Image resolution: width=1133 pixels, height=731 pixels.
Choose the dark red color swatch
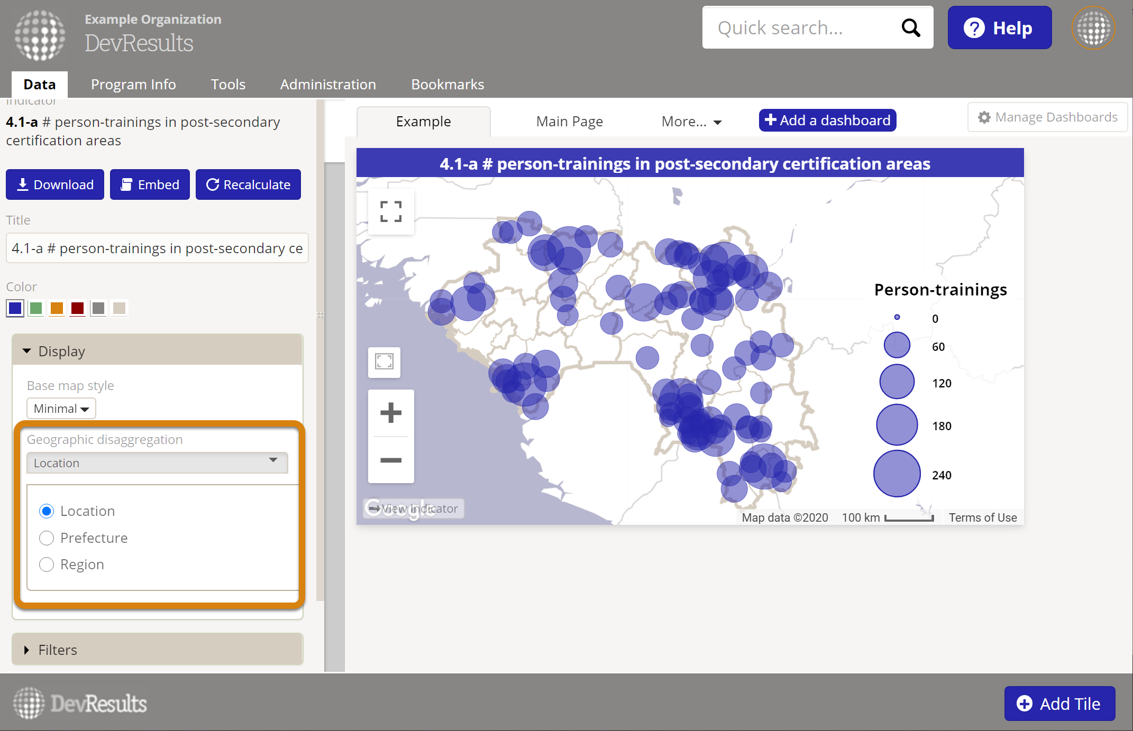(x=77, y=308)
